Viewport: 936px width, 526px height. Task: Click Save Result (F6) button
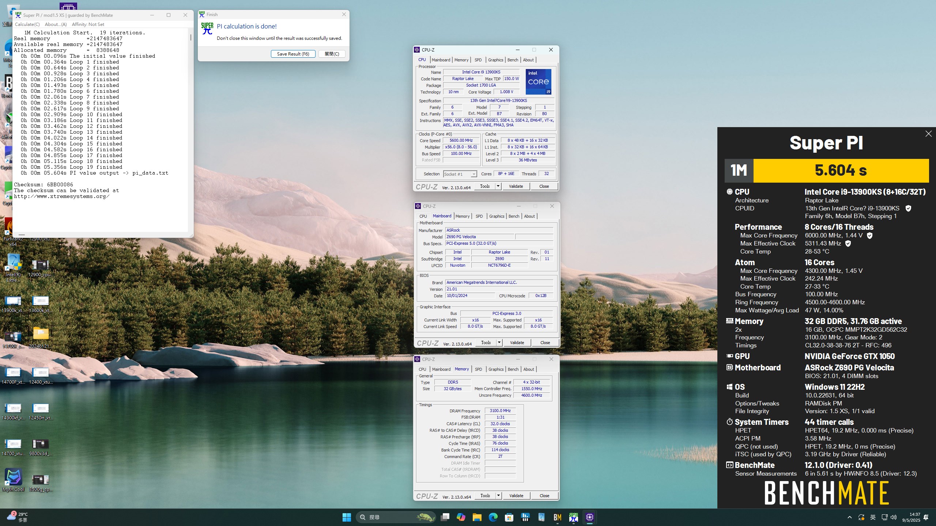point(293,54)
